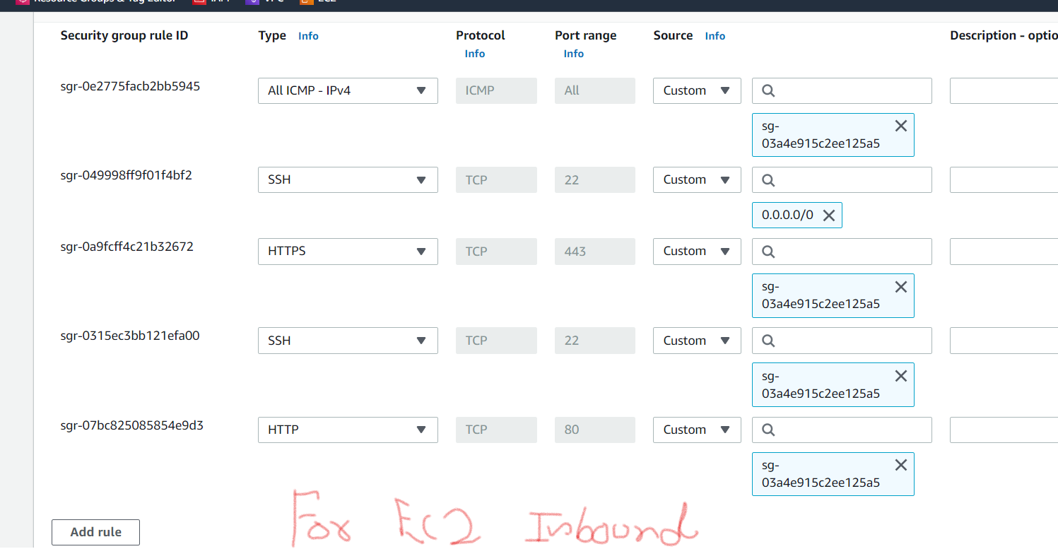
Task: Click the magnifier in the HTTP rule source box
Action: pos(768,430)
